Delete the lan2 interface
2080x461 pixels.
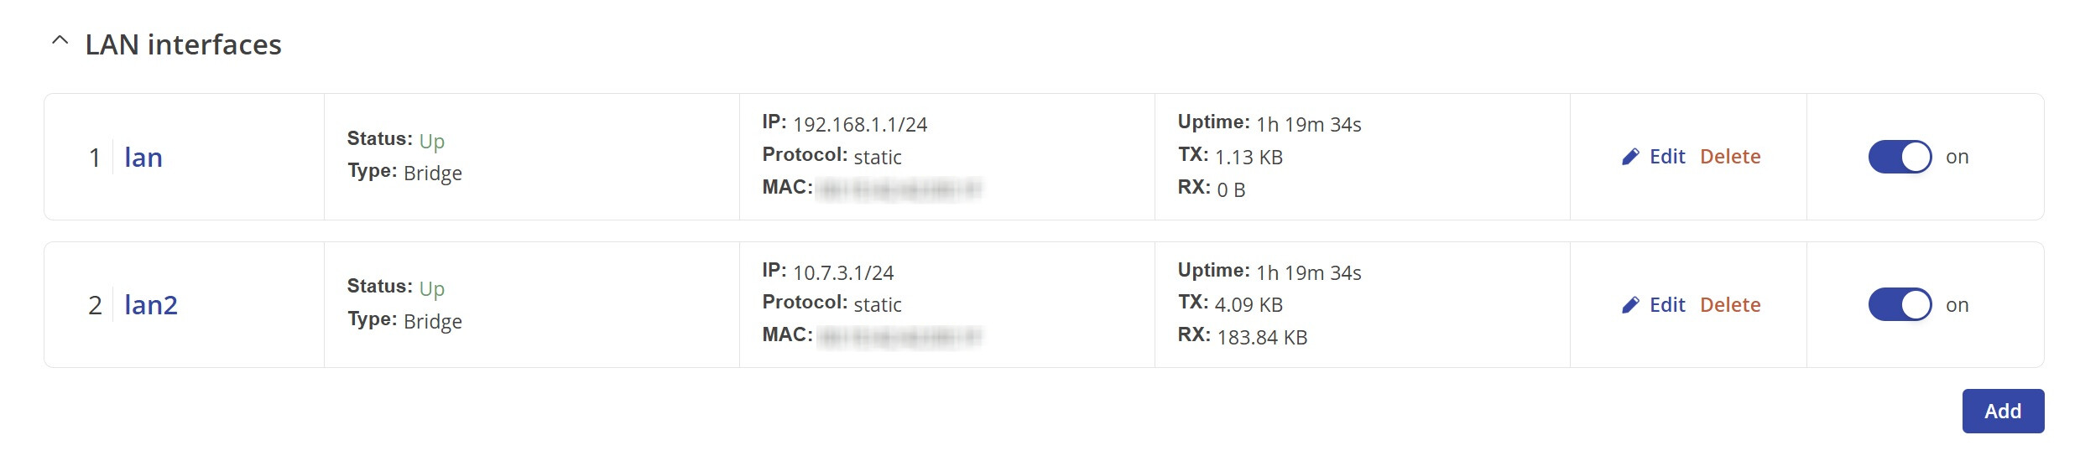coord(1730,305)
